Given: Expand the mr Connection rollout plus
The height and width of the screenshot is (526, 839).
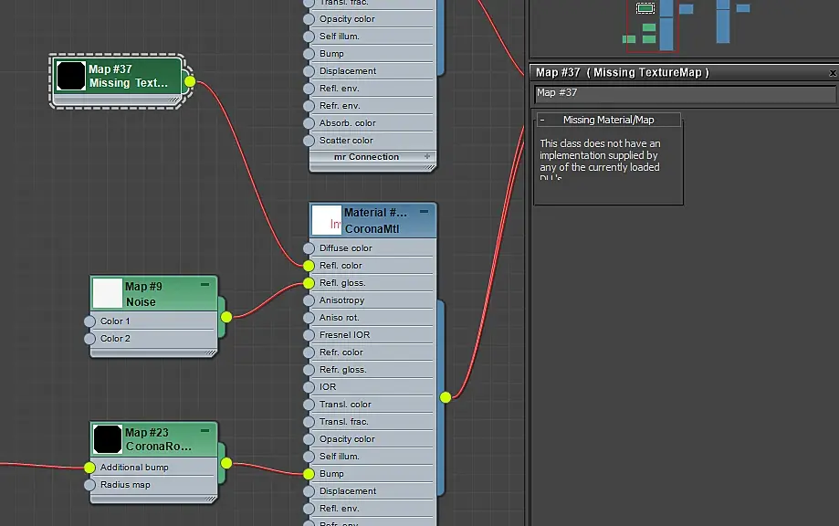Looking at the screenshot, I should click(x=427, y=156).
